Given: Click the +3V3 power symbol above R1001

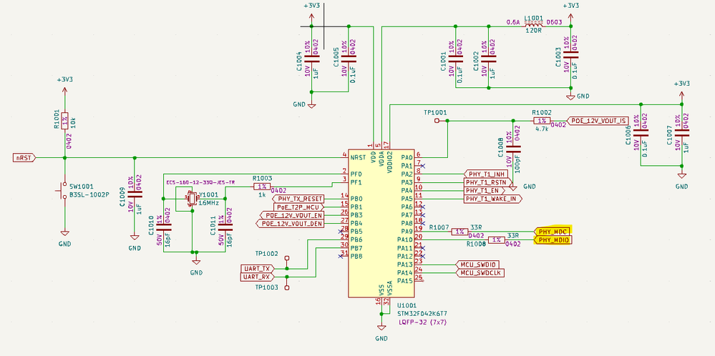Looking at the screenshot, I should 64,91.
